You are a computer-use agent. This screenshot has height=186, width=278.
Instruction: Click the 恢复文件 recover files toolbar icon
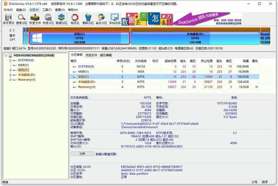pyautogui.click(x=35, y=17)
